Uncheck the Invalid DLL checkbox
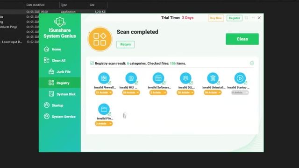 pyautogui.click(x=191, y=83)
